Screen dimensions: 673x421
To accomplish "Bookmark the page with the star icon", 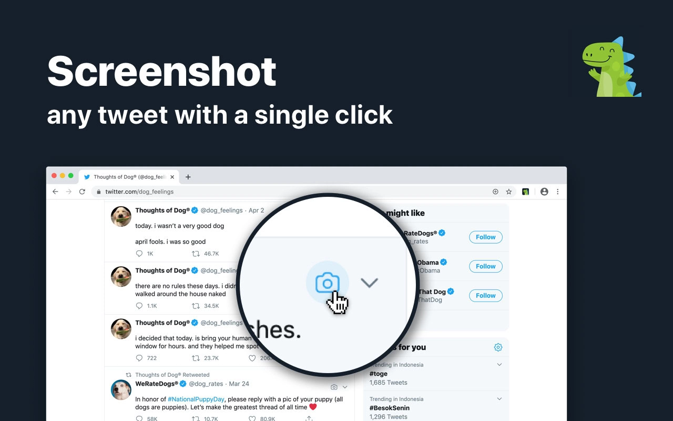I will coord(508,192).
